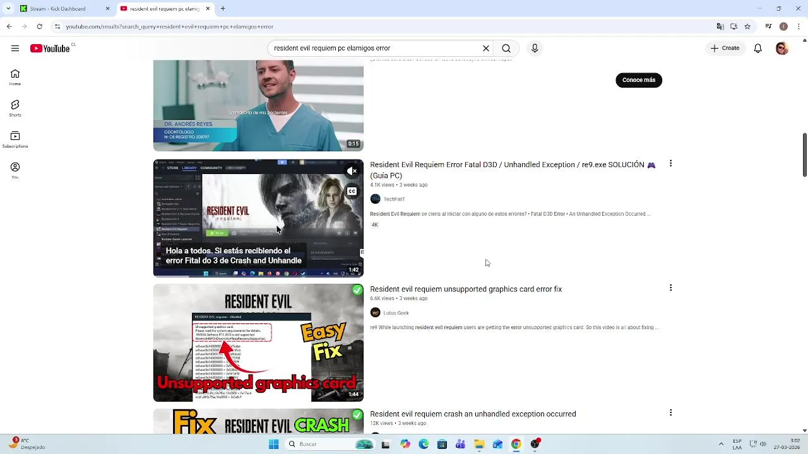Close the YouTube search results tab

[x=208, y=9]
